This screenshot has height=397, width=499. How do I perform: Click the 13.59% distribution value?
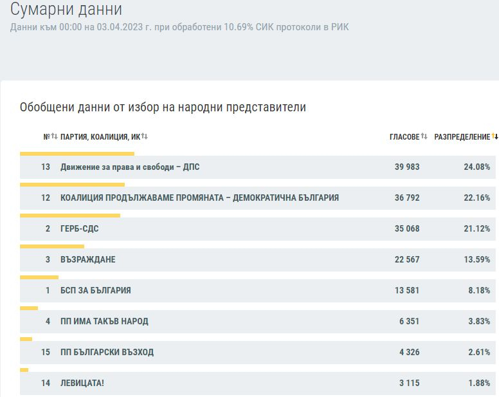(x=476, y=259)
